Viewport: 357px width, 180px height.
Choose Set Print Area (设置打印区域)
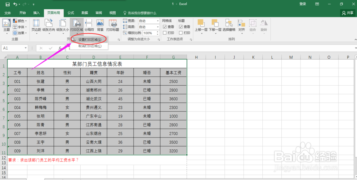(90, 40)
